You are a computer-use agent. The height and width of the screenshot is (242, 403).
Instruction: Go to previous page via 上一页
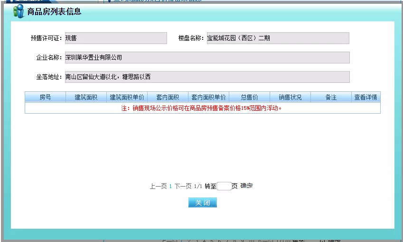[158, 187]
